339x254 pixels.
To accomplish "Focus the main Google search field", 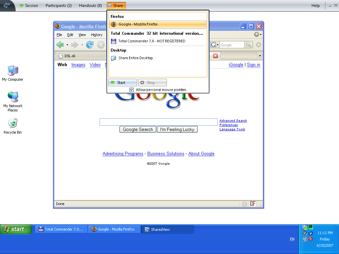I will pos(159,122).
